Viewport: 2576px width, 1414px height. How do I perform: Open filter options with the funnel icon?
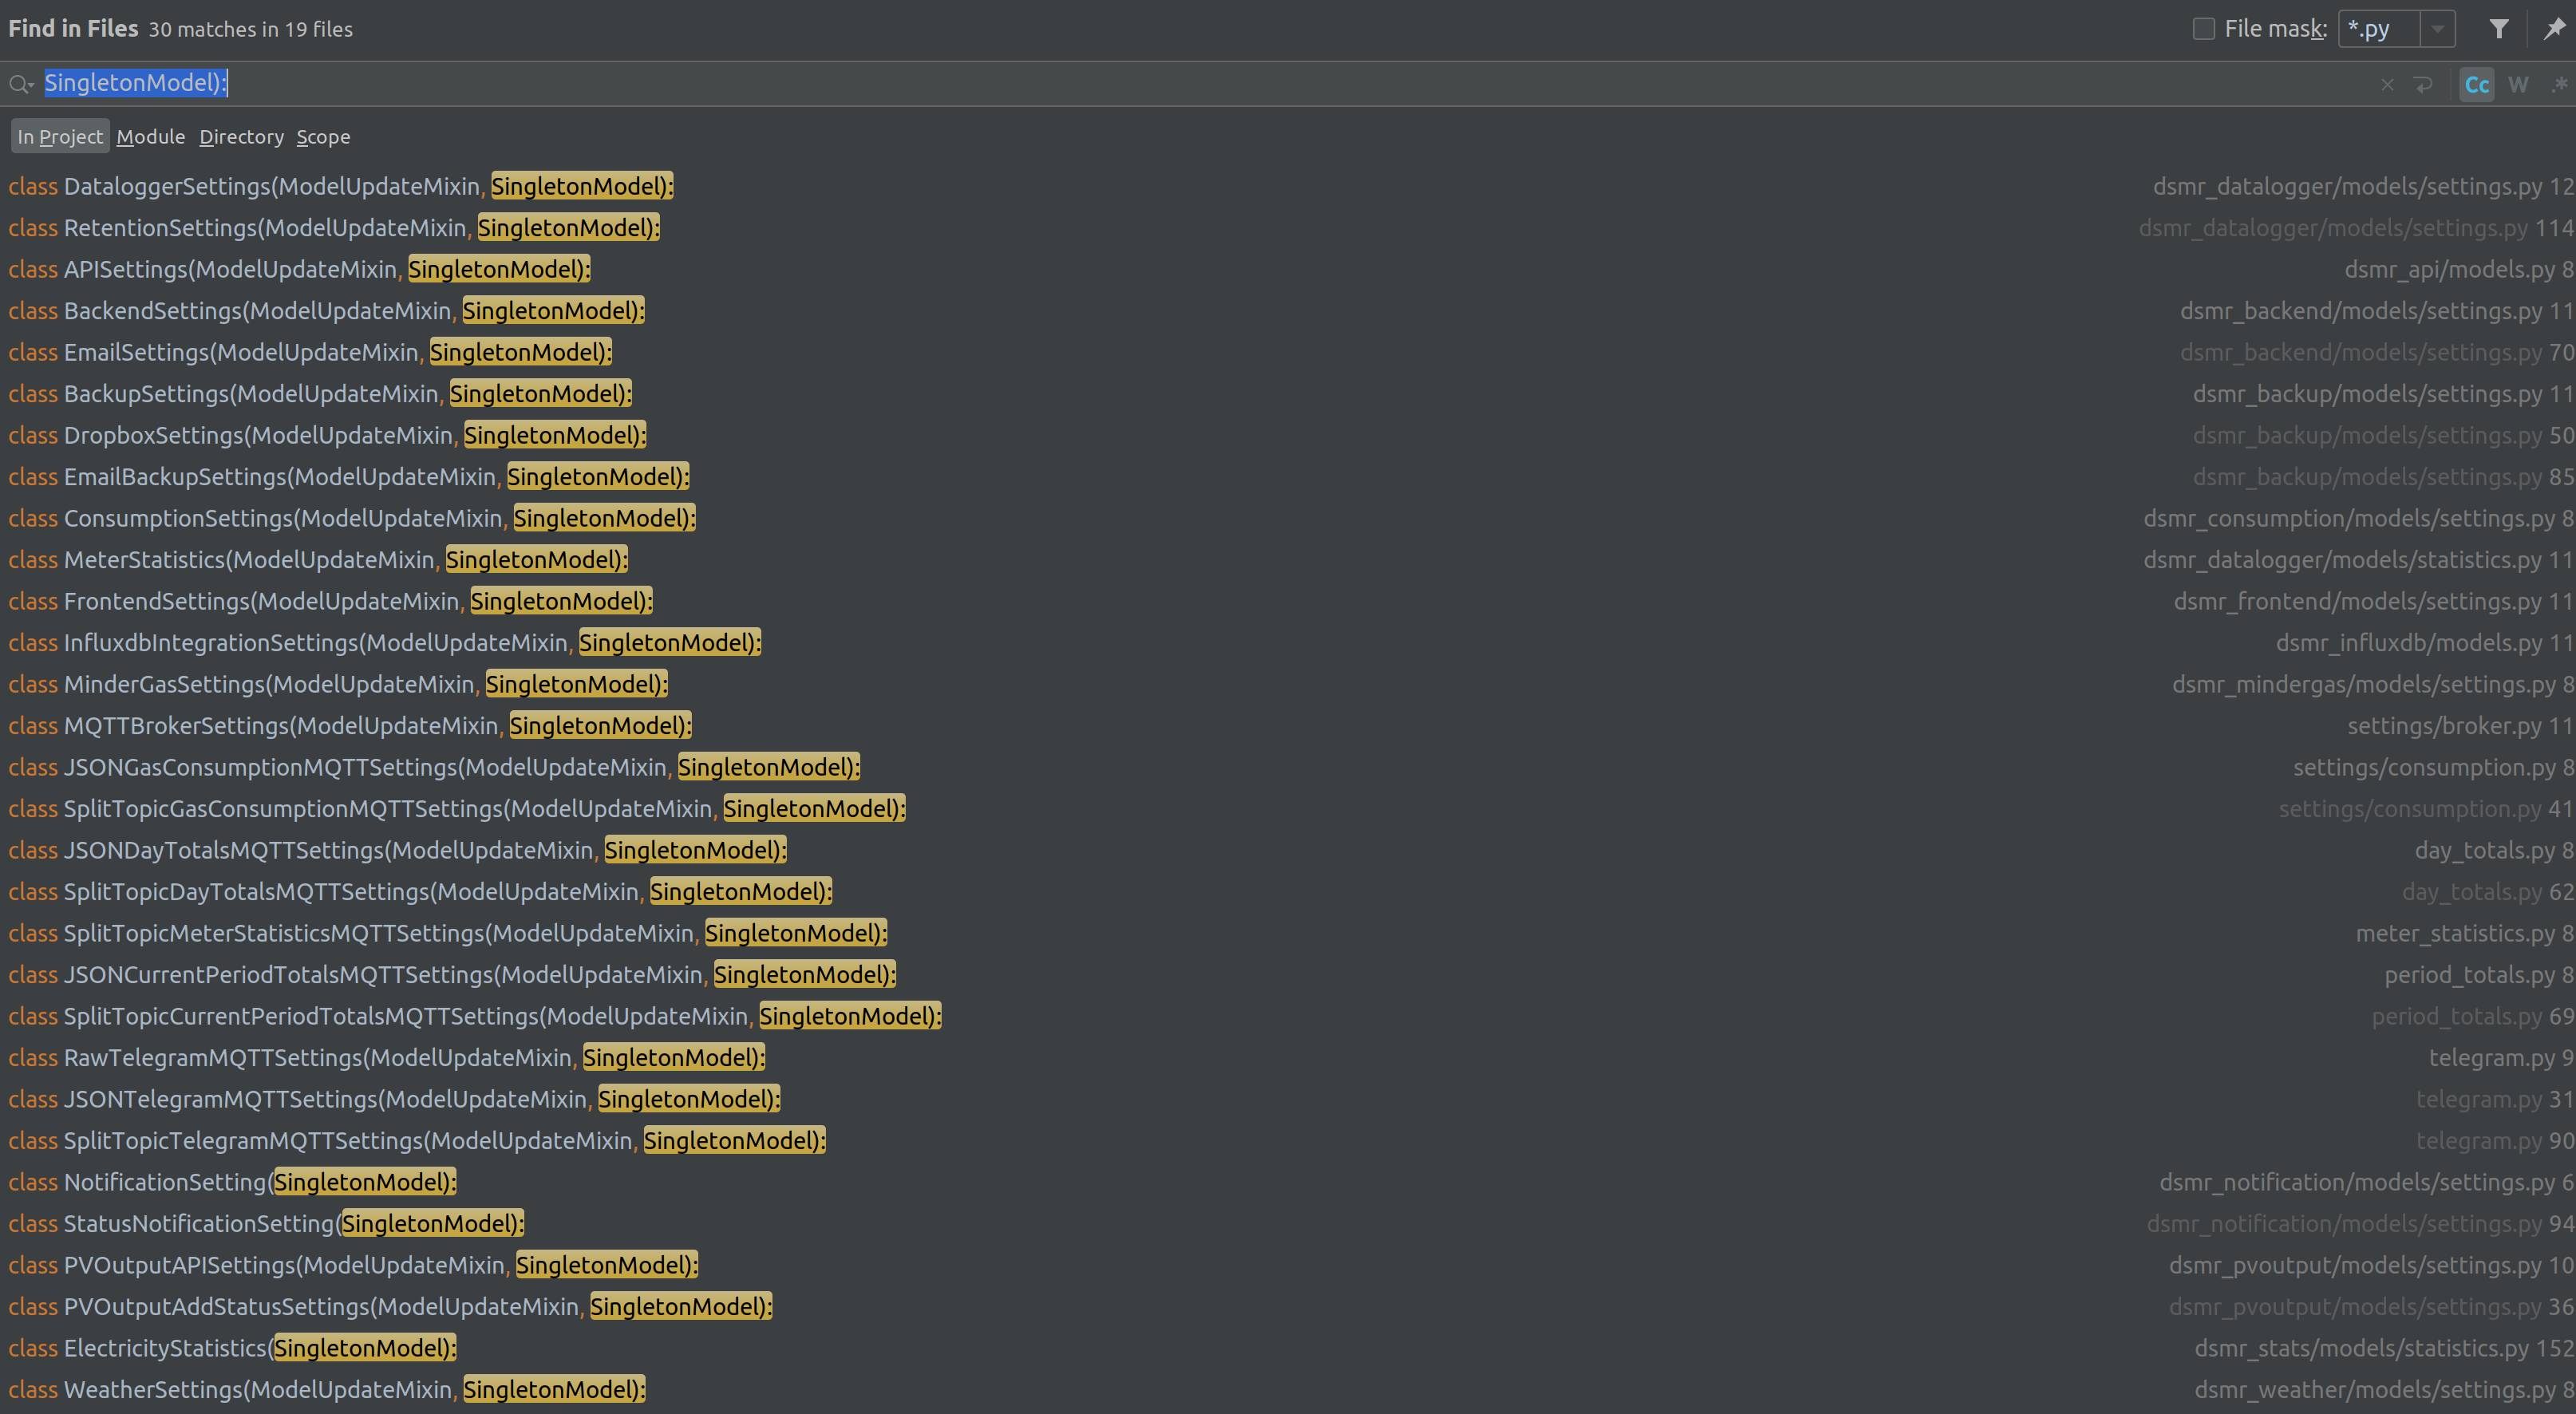pos(2499,28)
